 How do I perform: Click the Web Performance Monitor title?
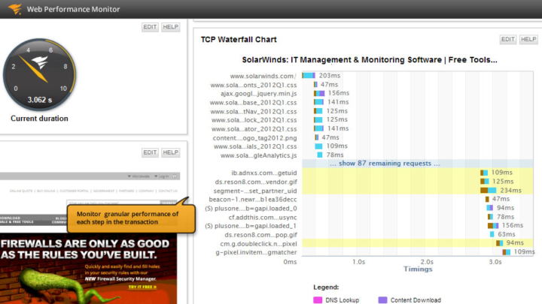pos(73,9)
